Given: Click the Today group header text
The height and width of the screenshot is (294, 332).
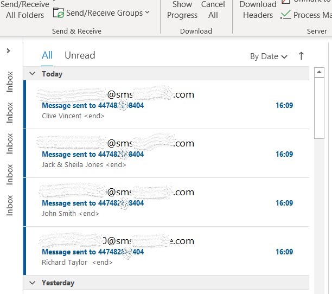Looking at the screenshot, I should pos(52,74).
